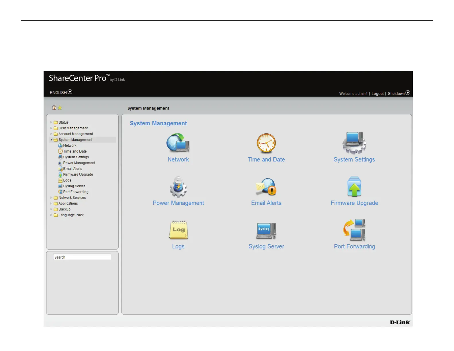Click the favorites star icon
This screenshot has height=351, width=454.
pos(60,108)
